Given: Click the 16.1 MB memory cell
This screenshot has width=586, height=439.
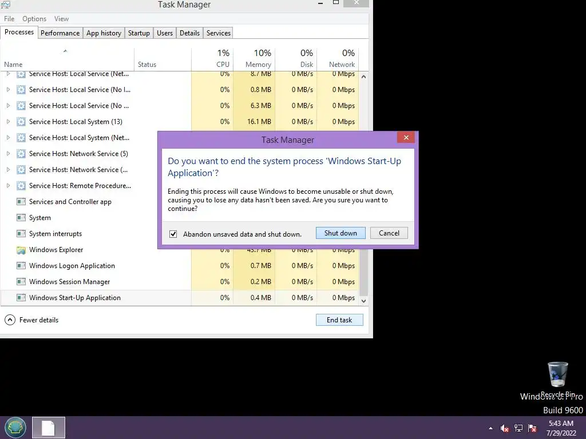Looking at the screenshot, I should tap(254, 122).
